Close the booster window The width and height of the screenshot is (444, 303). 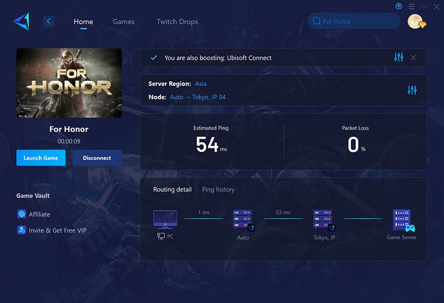click(x=436, y=7)
